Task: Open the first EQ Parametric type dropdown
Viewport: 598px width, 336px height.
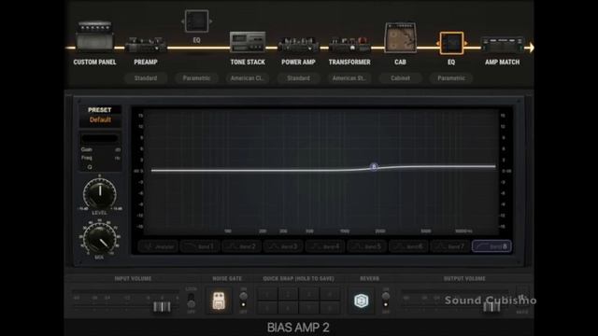Action: tap(196, 78)
